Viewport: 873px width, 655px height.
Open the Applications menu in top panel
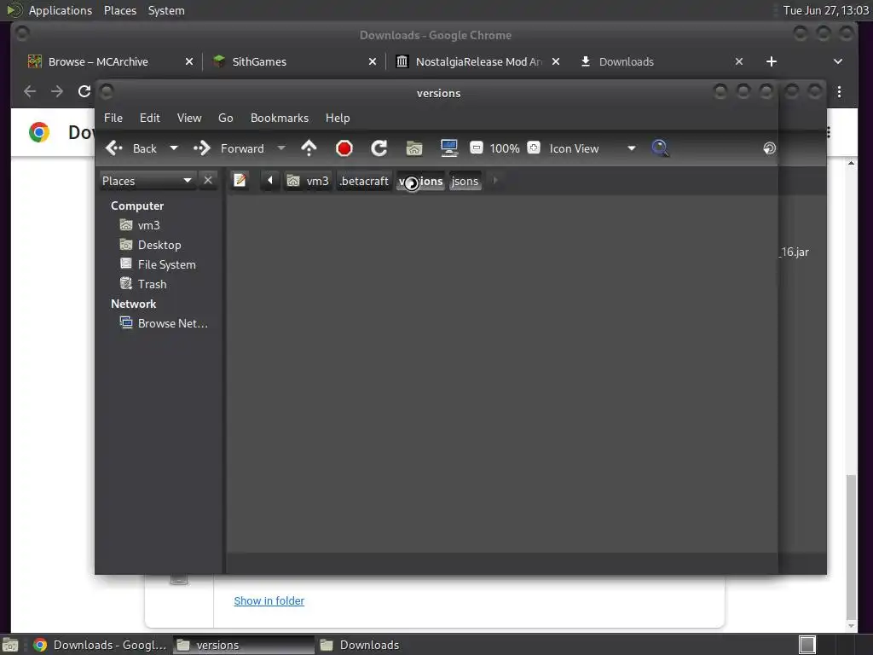(x=61, y=10)
